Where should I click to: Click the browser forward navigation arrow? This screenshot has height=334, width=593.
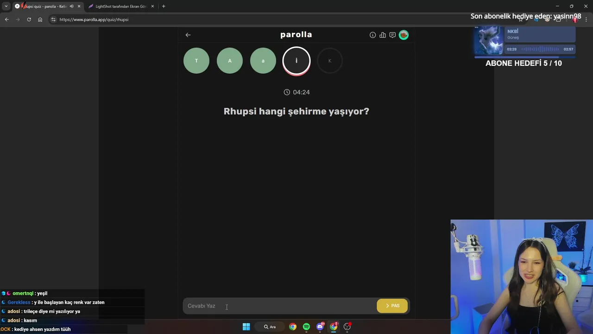coord(18,19)
